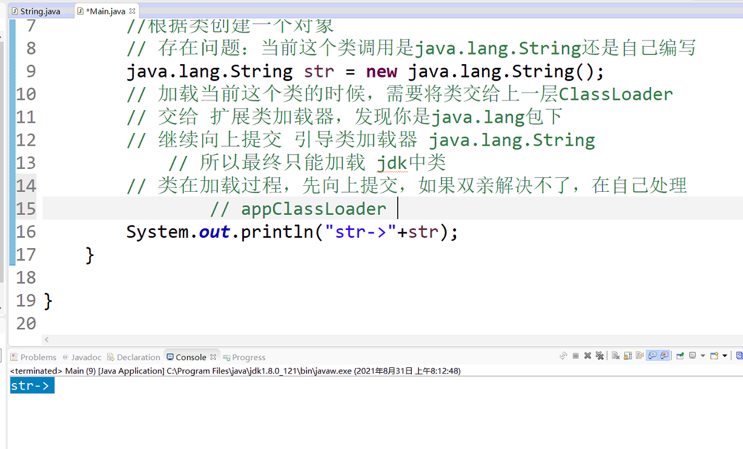The height and width of the screenshot is (449, 743).
Task: Open the Open Console dropdown arrow
Action: [x=724, y=356]
